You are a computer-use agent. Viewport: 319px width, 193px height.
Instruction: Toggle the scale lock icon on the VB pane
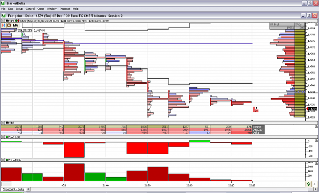pyautogui.click(x=316, y=140)
